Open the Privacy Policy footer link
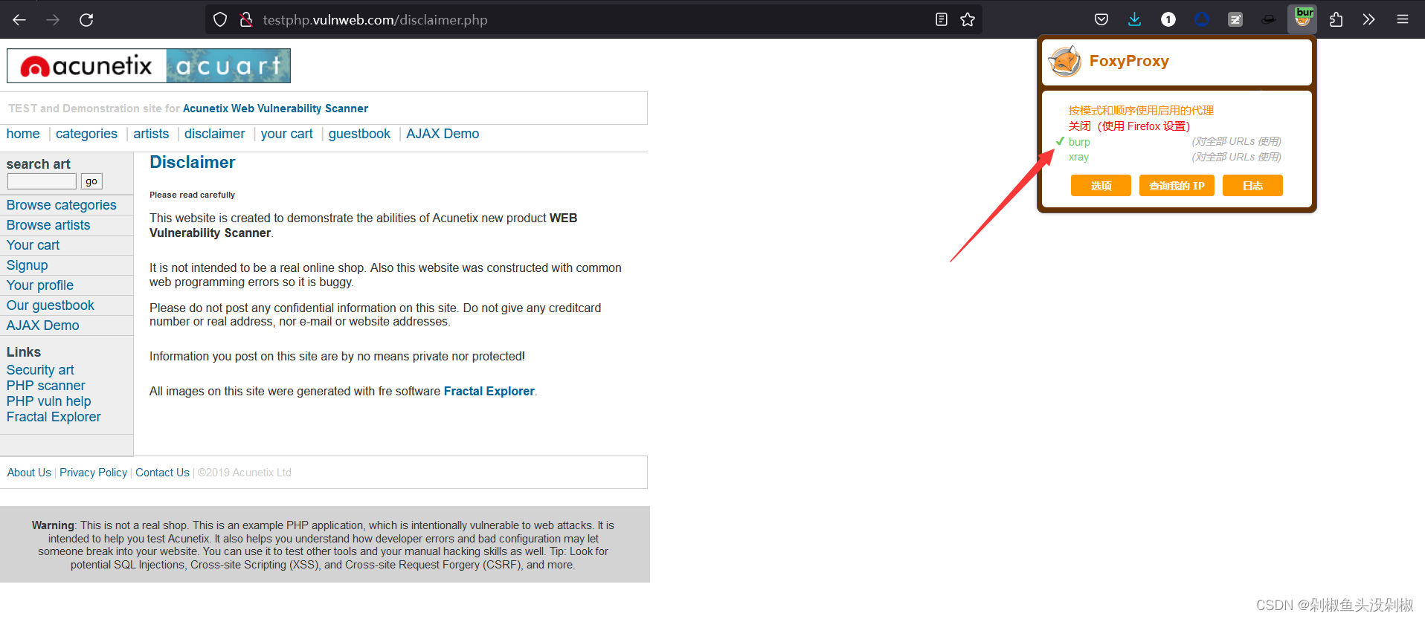The image size is (1425, 619). (93, 473)
